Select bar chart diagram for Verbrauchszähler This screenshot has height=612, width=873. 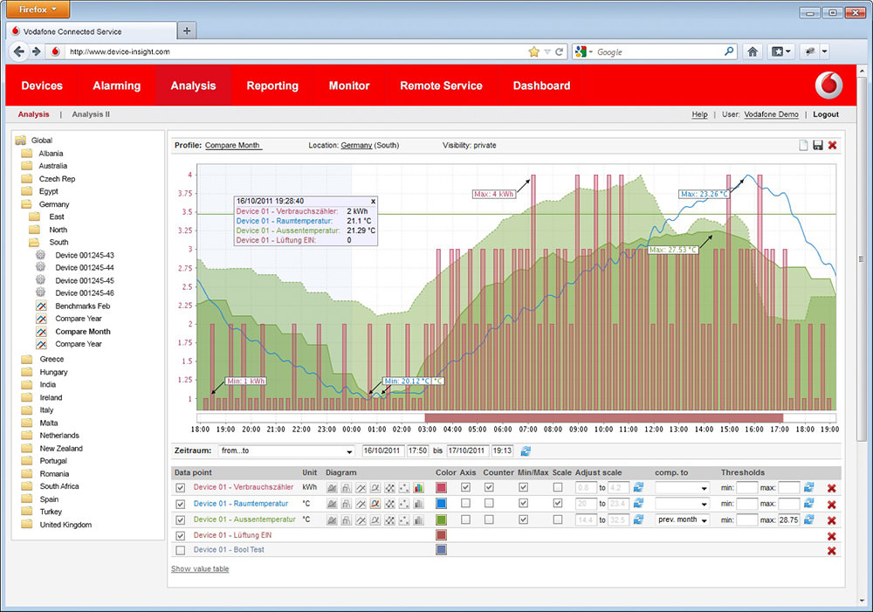point(418,488)
